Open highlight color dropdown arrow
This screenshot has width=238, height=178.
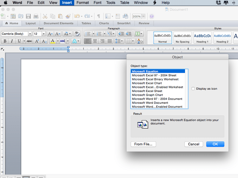click(68, 41)
